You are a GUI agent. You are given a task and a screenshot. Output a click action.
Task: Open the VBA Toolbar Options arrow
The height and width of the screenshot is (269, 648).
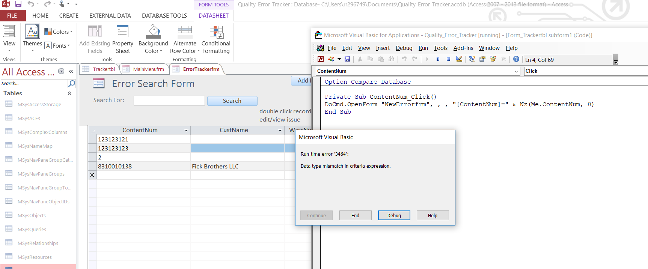click(x=616, y=60)
